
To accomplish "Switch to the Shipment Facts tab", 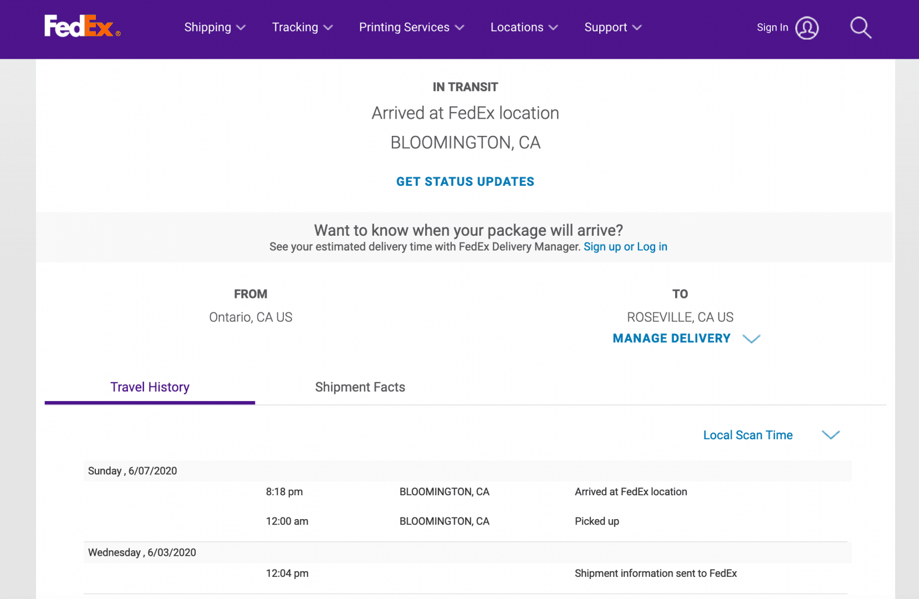I will pyautogui.click(x=360, y=387).
